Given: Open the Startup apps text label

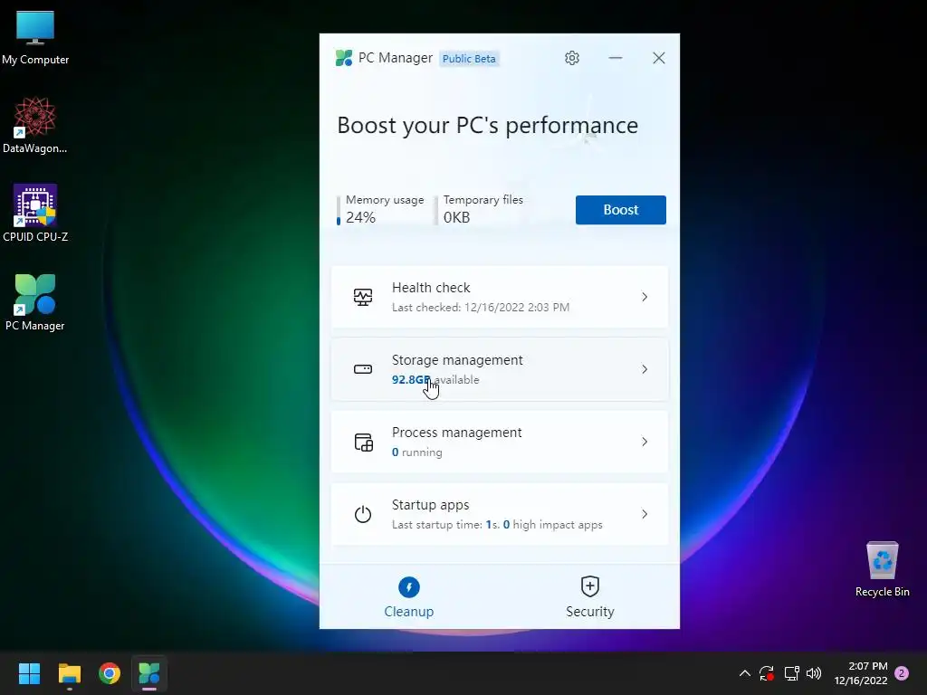Looking at the screenshot, I should pyautogui.click(x=430, y=505).
